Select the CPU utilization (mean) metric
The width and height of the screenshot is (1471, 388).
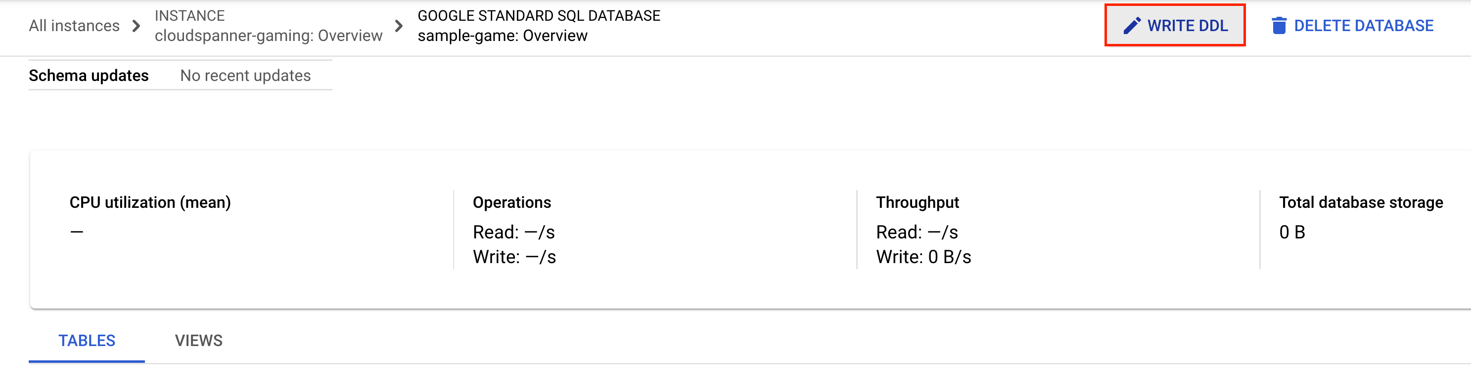point(150,202)
